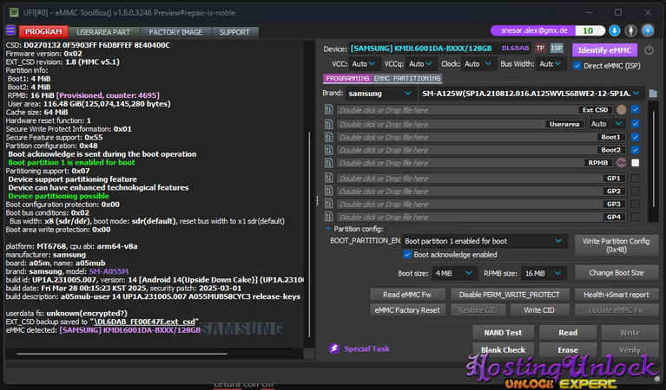Click the RPMB key icon
666x390 pixels.
coord(622,163)
